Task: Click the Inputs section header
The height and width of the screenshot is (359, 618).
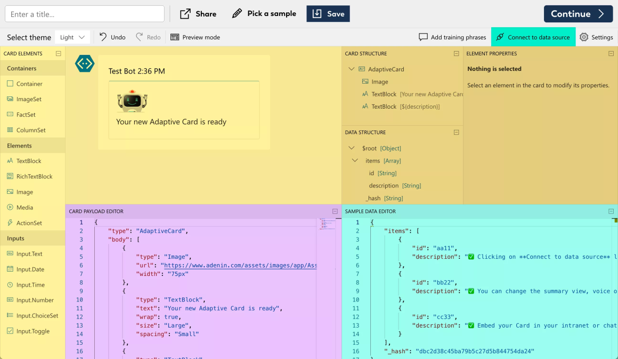Action: (32, 238)
